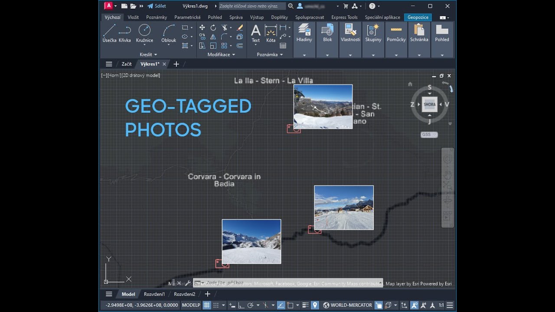This screenshot has height=312, width=555.
Task: Toggle ortho mode in status bar
Action: pos(241,305)
